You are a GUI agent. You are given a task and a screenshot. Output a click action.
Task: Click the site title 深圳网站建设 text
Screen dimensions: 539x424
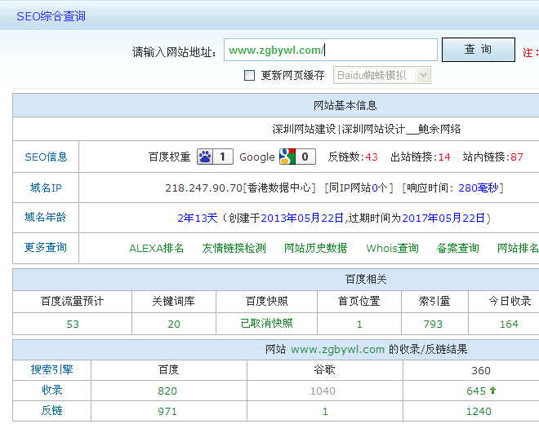(304, 129)
